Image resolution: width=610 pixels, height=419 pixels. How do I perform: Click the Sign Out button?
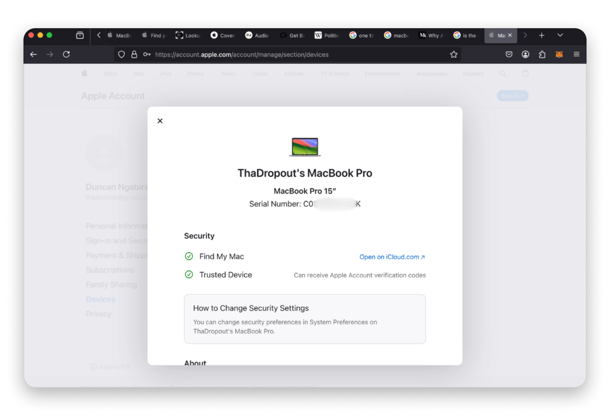pyautogui.click(x=512, y=96)
